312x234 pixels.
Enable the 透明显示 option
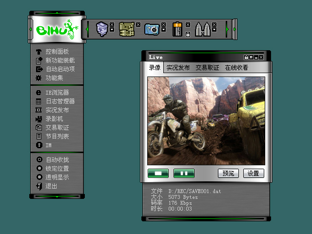(39, 177)
